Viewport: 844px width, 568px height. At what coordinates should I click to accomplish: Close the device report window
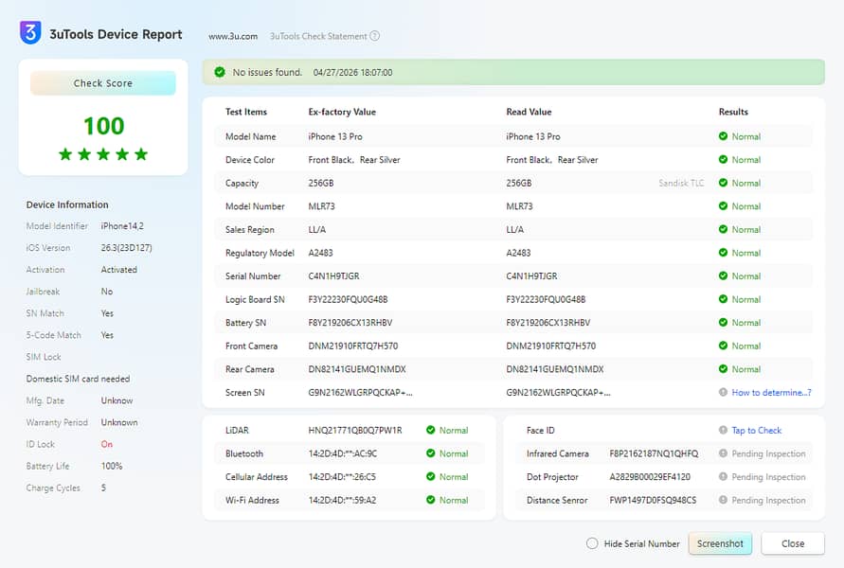792,543
